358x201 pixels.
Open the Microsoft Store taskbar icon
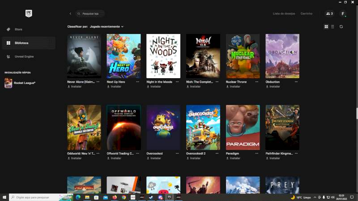click(96, 197)
